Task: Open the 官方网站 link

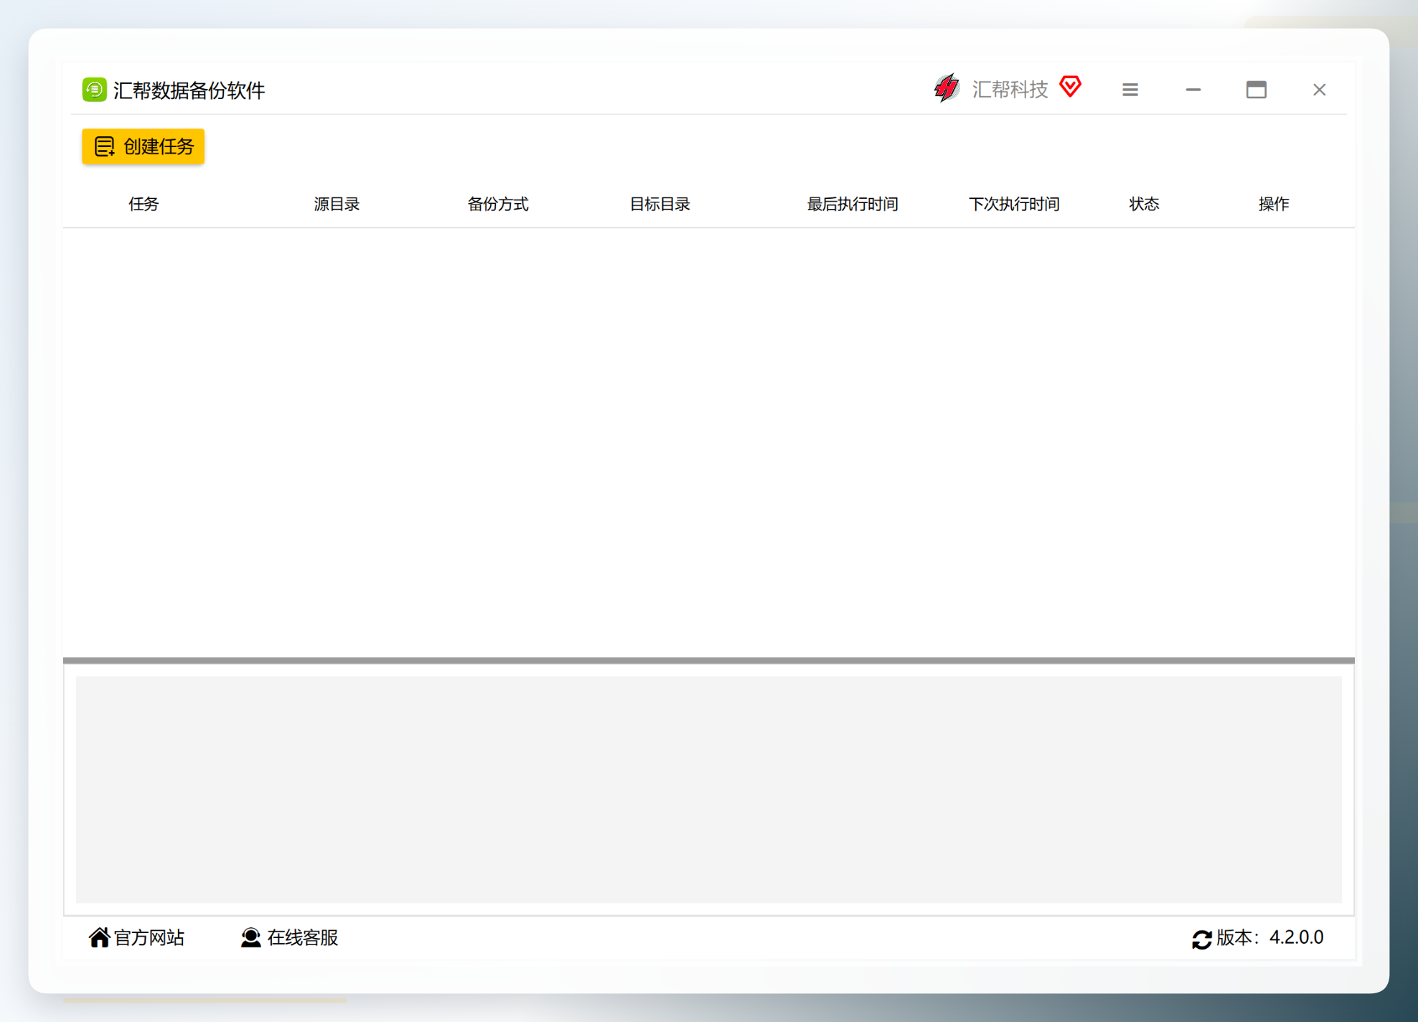Action: tap(136, 937)
